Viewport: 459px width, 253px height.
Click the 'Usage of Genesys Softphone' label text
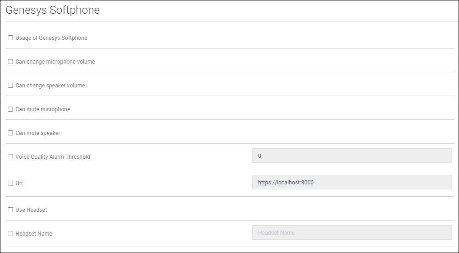[51, 38]
